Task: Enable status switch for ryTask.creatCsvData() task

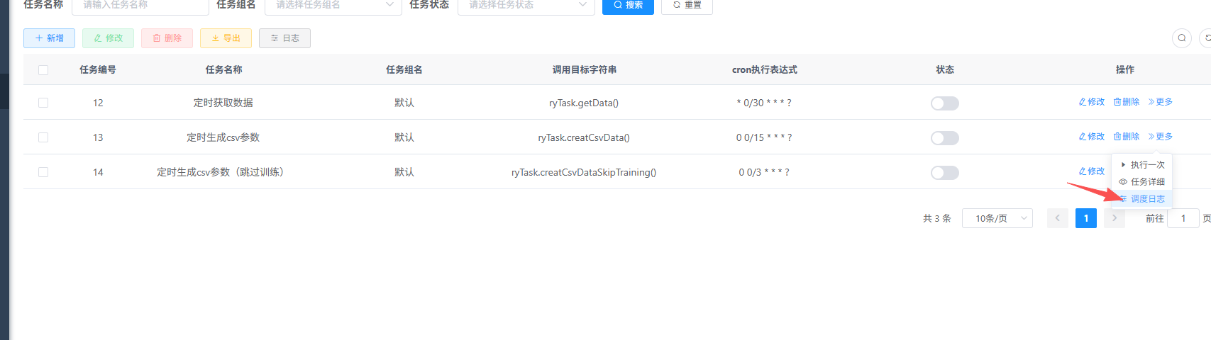Action: 944,138
